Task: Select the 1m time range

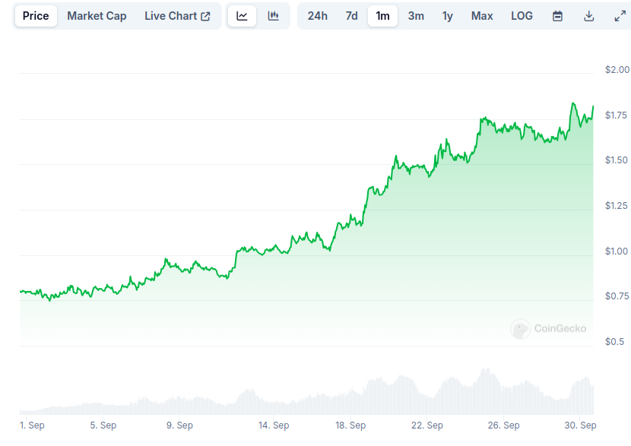Action: click(x=382, y=16)
